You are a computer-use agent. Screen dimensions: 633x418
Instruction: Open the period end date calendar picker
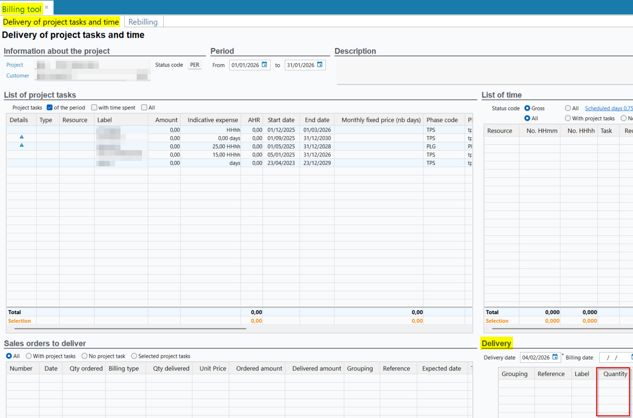(320, 65)
